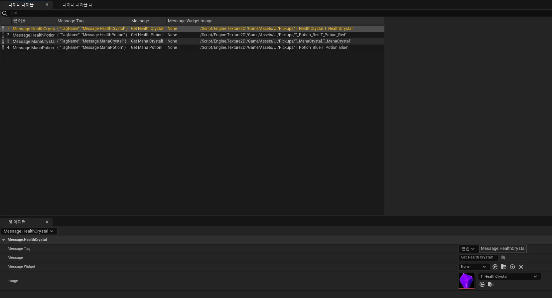552x298 pixels.
Task: Click the None widget cell for Message.ManaPotion
Action: tap(172, 48)
